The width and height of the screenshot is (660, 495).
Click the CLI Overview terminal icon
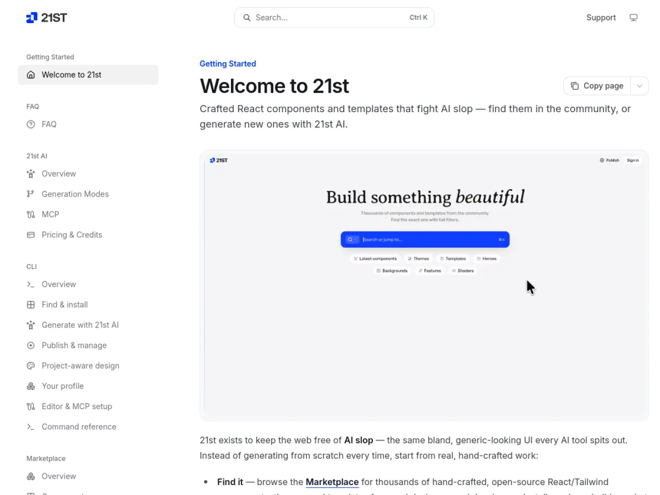[x=31, y=284]
